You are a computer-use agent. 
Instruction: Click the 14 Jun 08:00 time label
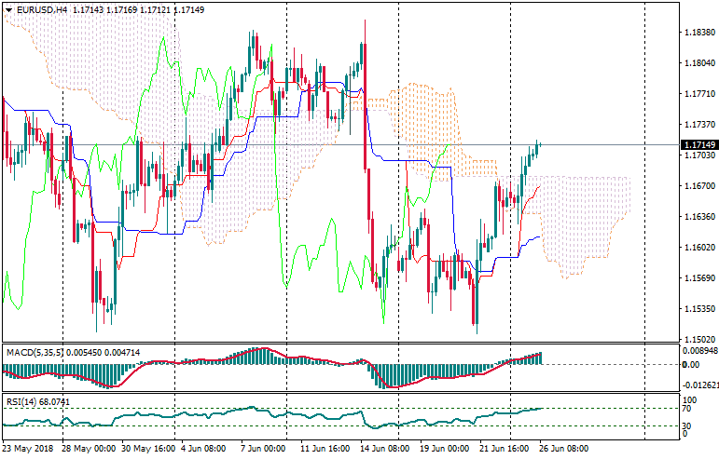point(382,448)
